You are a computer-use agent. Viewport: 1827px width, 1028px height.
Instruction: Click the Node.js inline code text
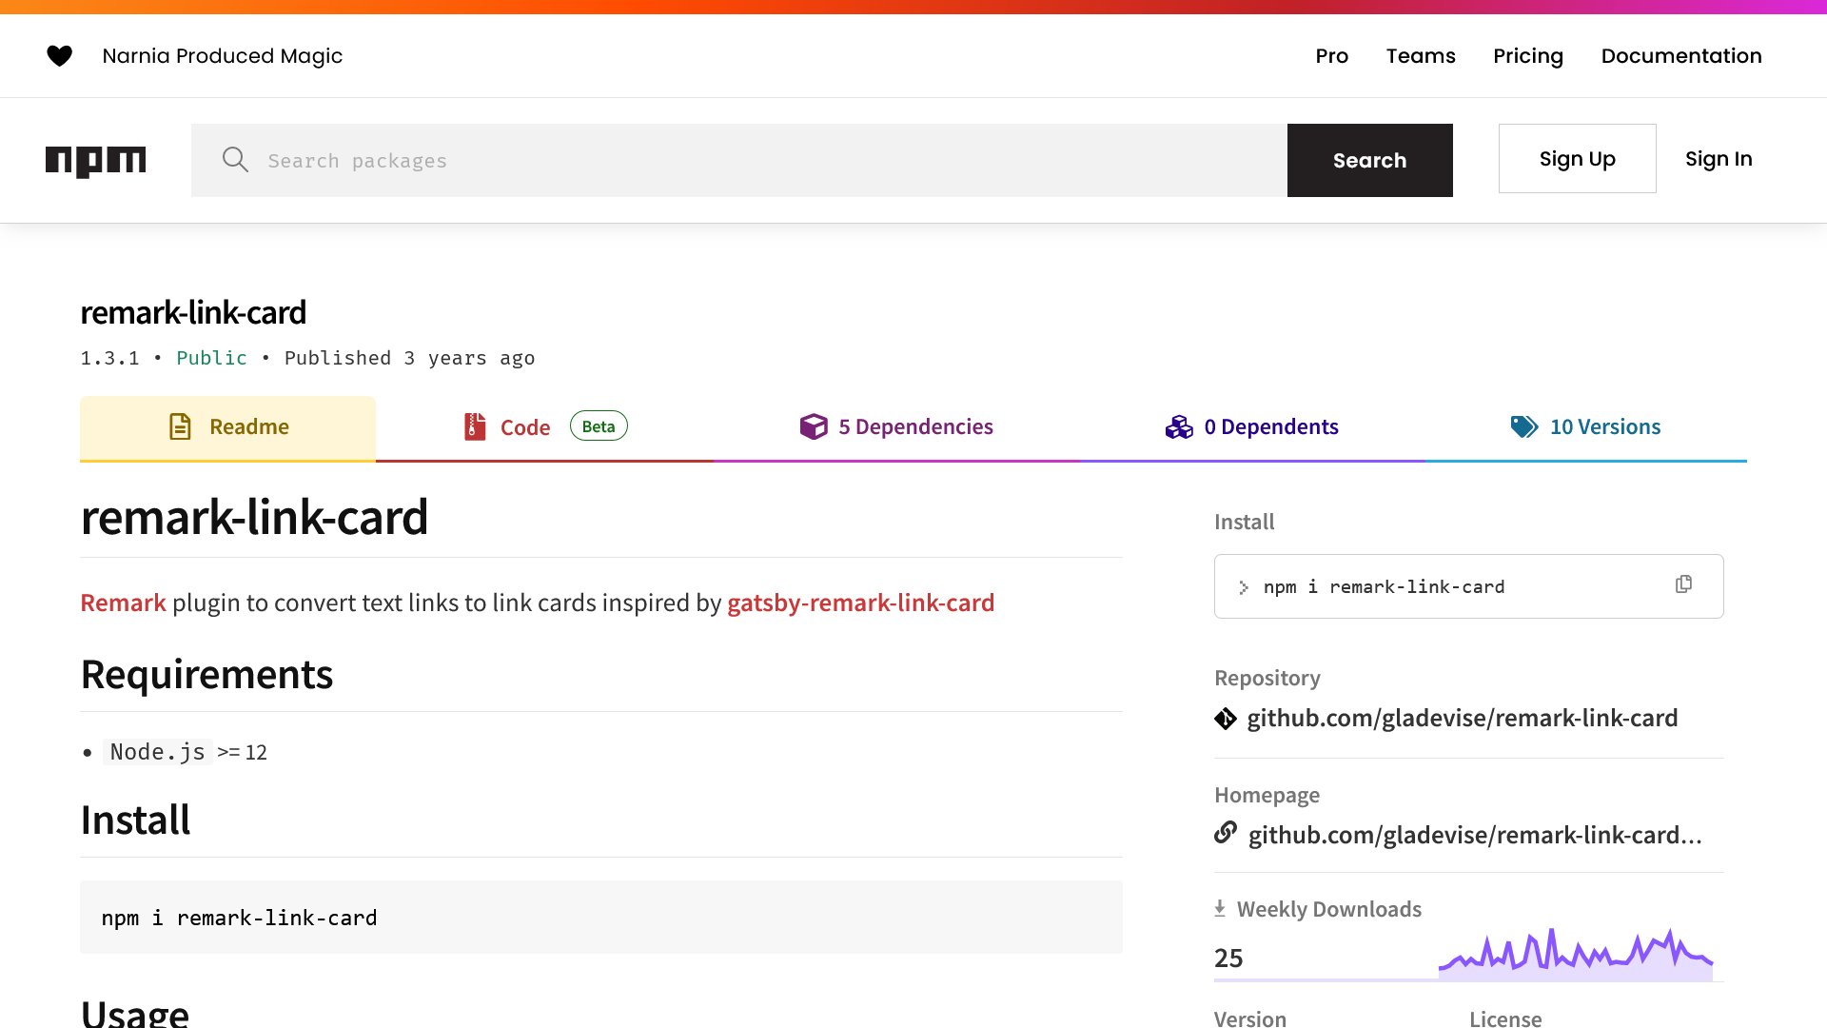[157, 752]
